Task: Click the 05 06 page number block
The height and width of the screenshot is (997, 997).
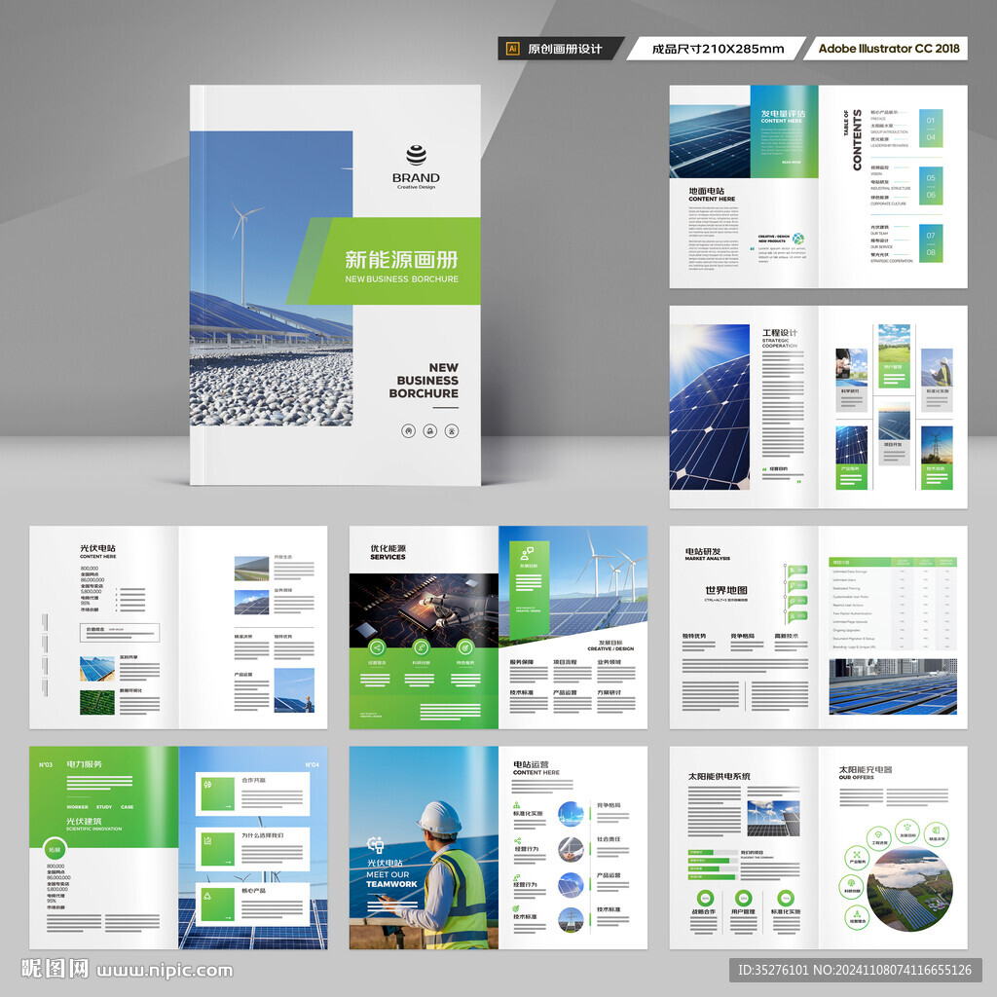Action: [x=931, y=186]
